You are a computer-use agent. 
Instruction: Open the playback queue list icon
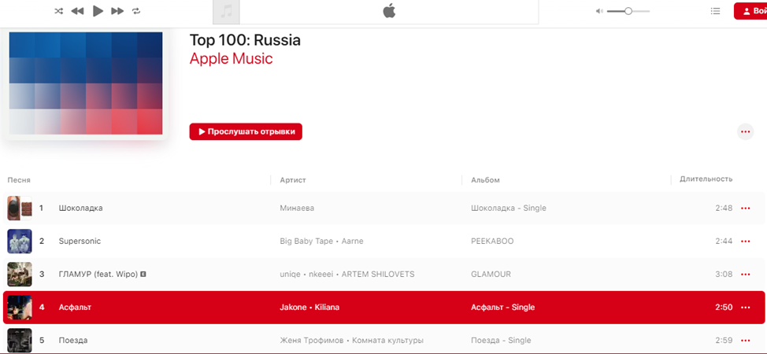tap(715, 11)
